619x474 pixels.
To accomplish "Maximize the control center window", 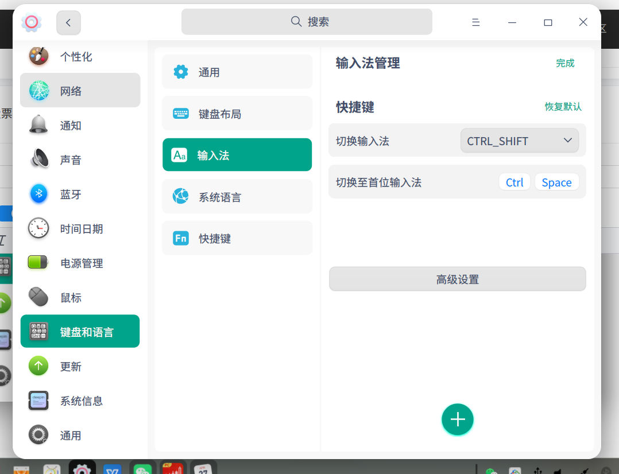I will (x=548, y=22).
